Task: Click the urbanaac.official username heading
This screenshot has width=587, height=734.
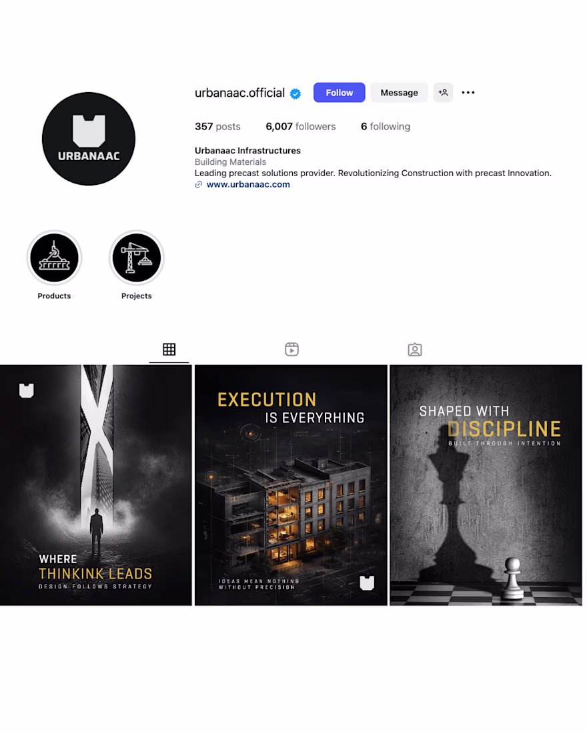Action: [239, 93]
